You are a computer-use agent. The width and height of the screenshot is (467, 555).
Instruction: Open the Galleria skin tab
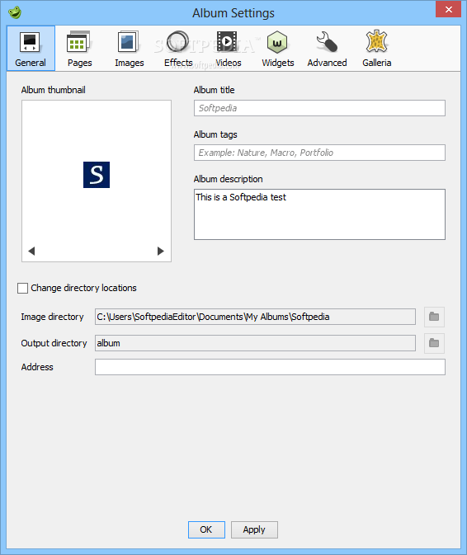376,48
